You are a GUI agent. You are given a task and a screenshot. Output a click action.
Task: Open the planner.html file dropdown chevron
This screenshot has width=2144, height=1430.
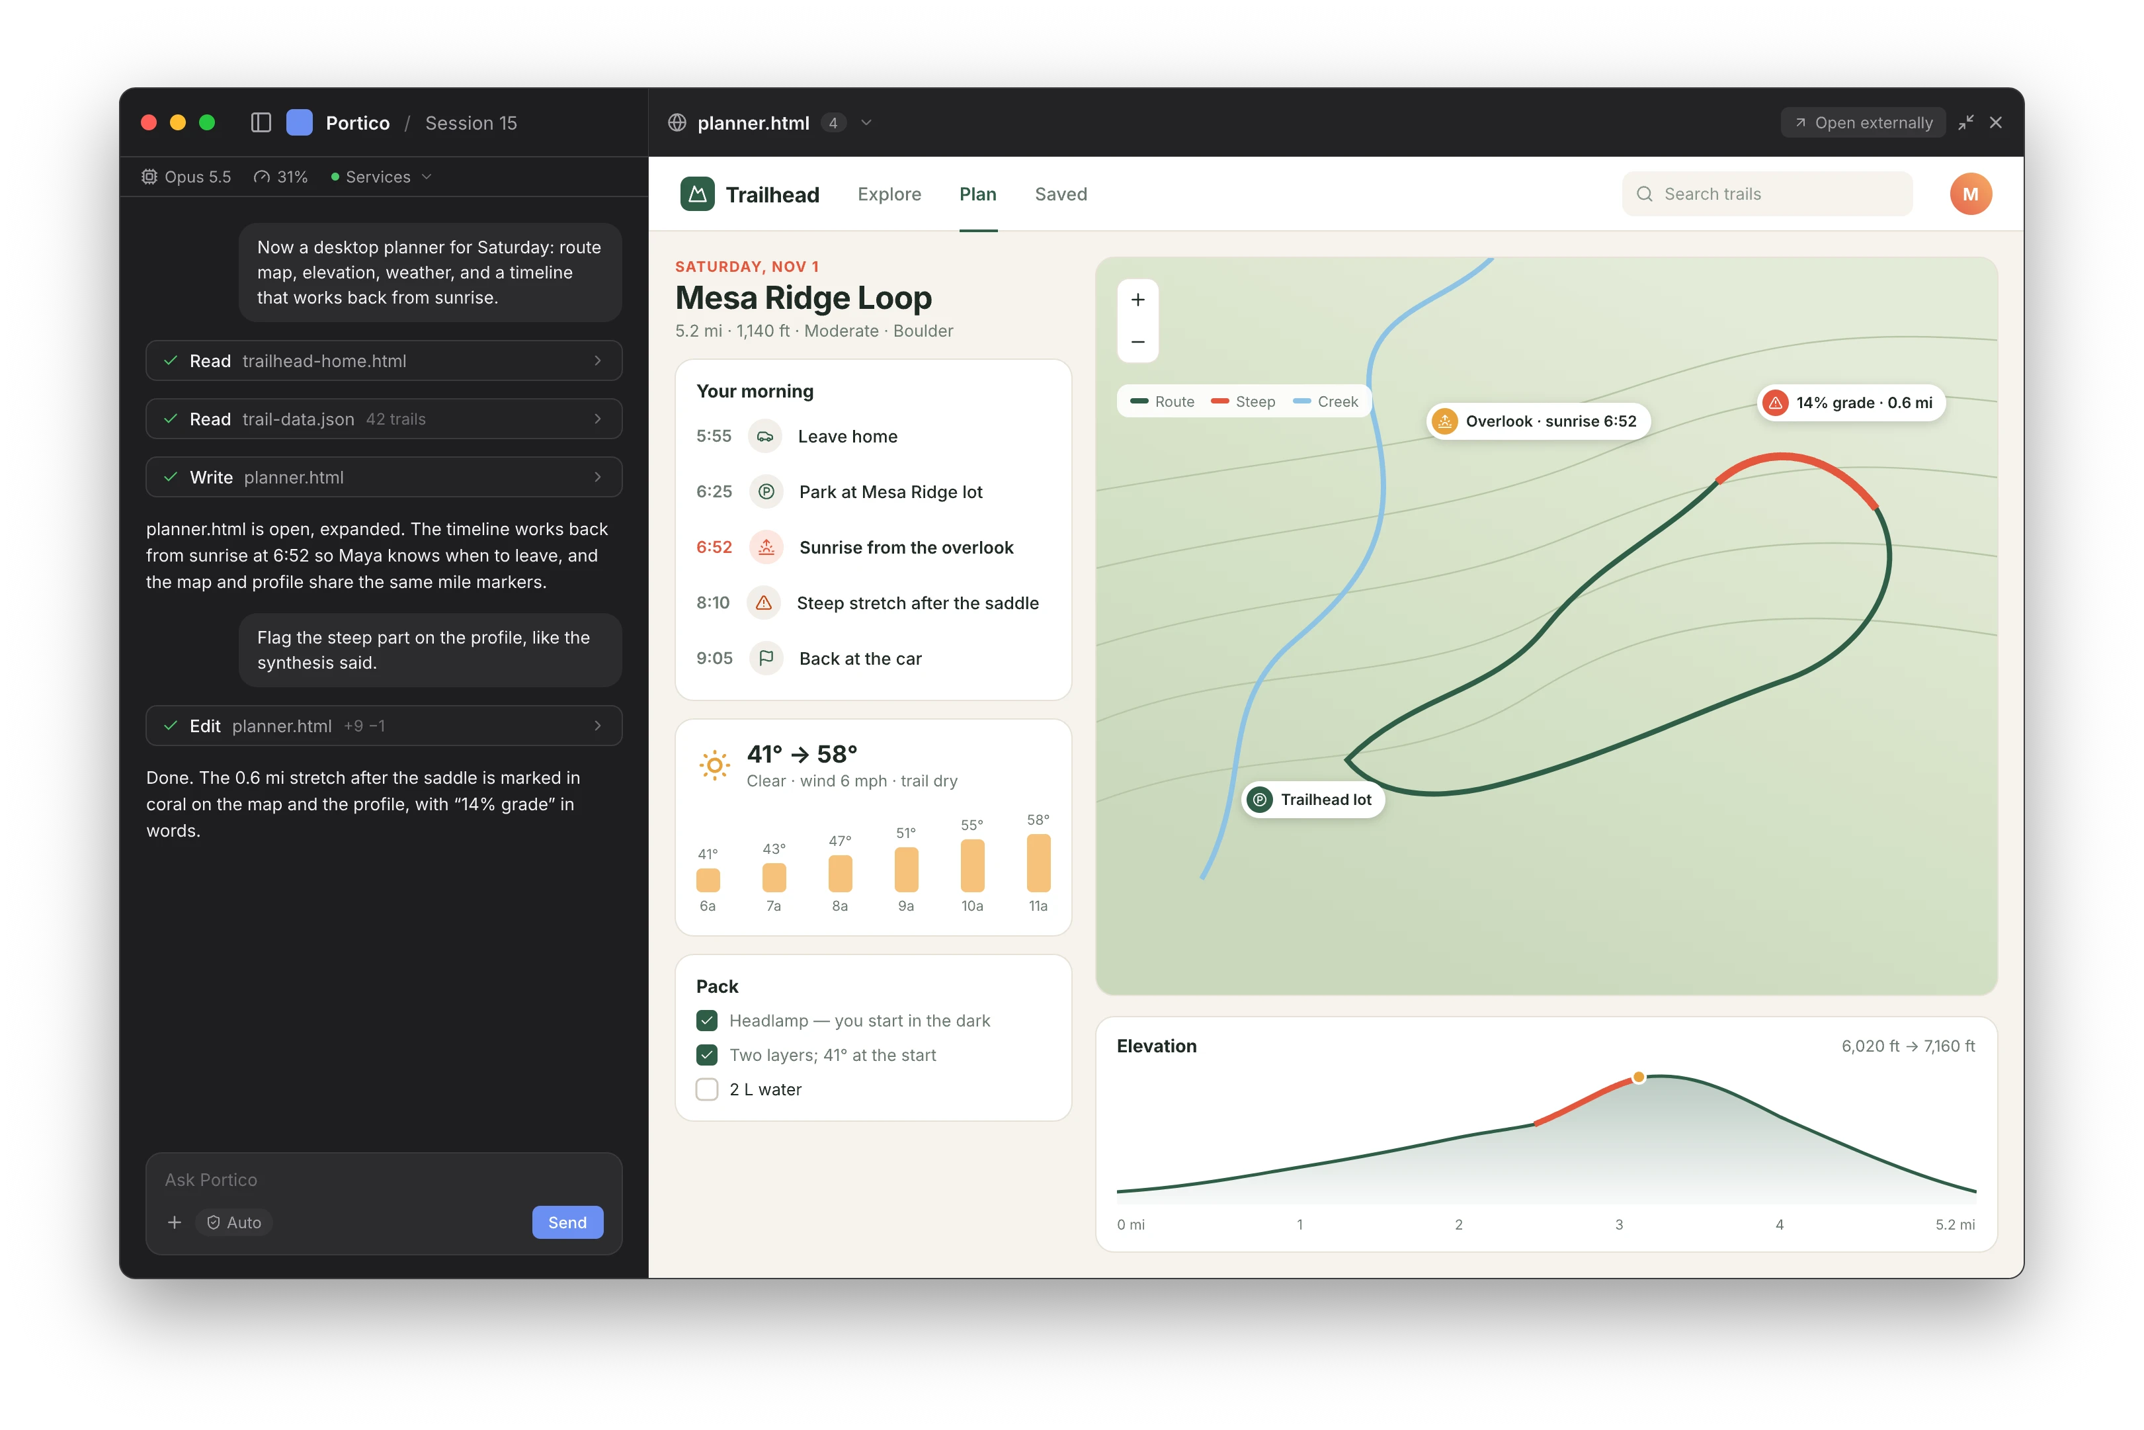pos(866,122)
